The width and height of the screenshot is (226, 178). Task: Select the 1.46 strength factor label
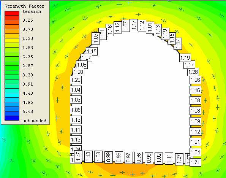(x=78, y=156)
